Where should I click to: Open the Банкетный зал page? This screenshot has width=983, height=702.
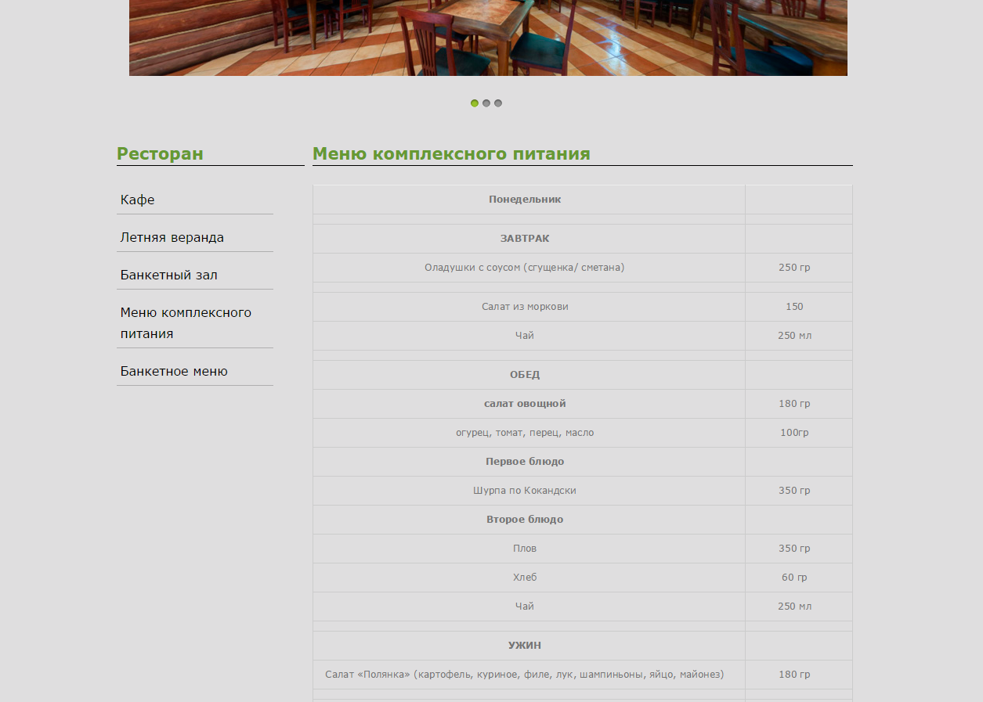[169, 275]
